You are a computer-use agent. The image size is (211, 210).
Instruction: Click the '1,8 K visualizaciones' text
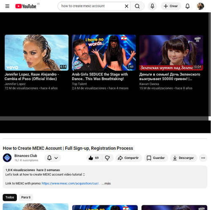click(20, 170)
